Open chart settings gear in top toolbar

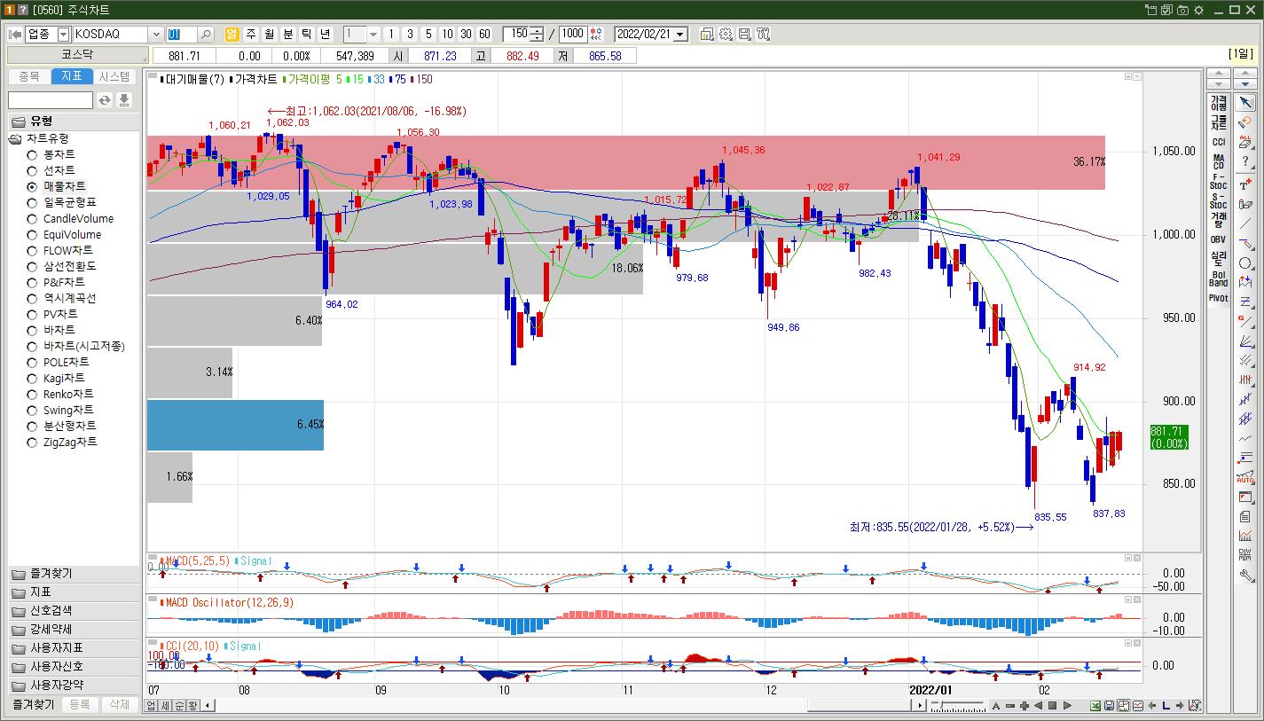726,35
